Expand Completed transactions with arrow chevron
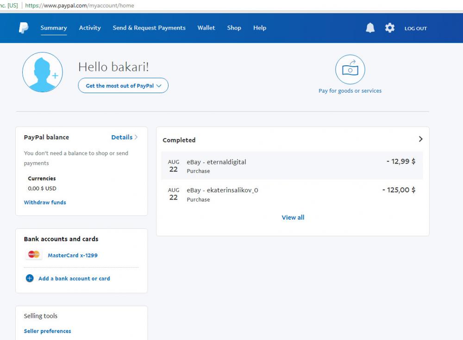The image size is (463, 340). [420, 139]
